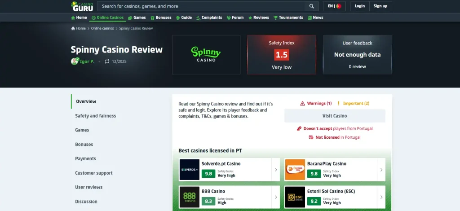
Task: Click the Not licensed icon
Action: [x=311, y=137]
